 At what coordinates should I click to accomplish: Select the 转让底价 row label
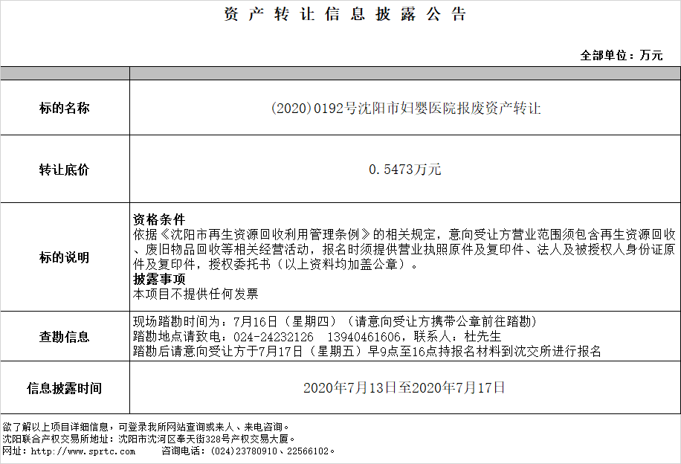(x=65, y=170)
